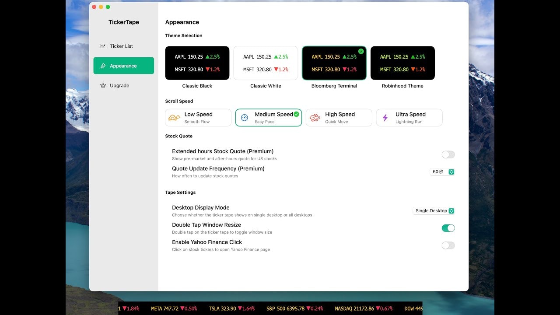Click the Classic White theme label
This screenshot has height=315, width=560.
266,86
